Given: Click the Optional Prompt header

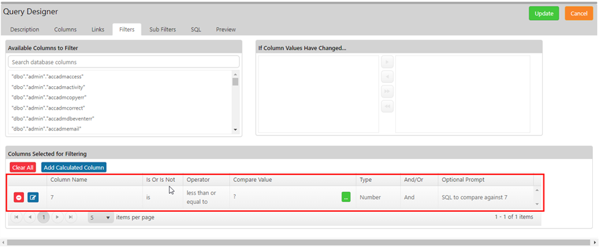Looking at the screenshot, I should 486,180.
